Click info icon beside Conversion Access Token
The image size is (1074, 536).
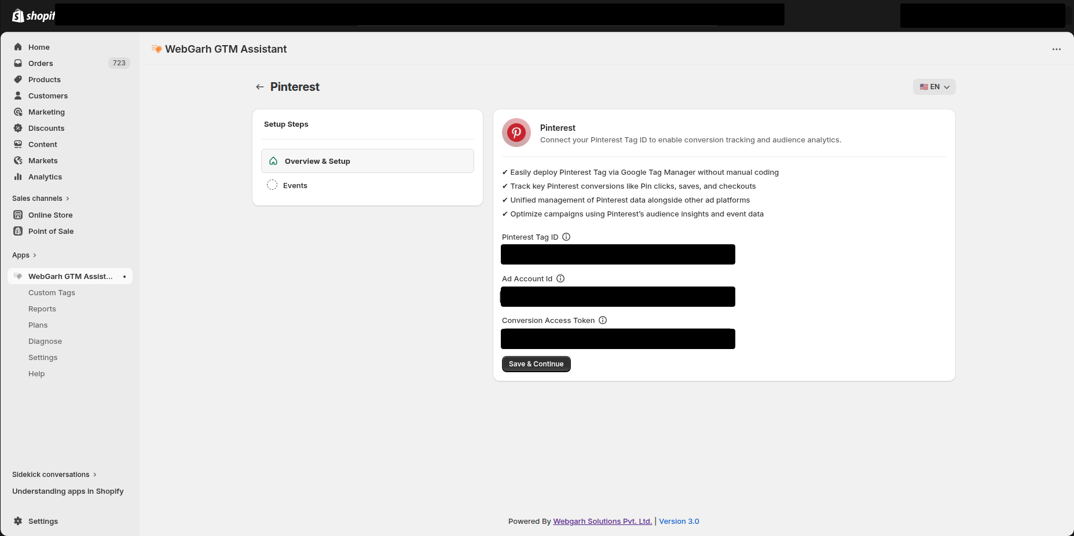tap(603, 320)
